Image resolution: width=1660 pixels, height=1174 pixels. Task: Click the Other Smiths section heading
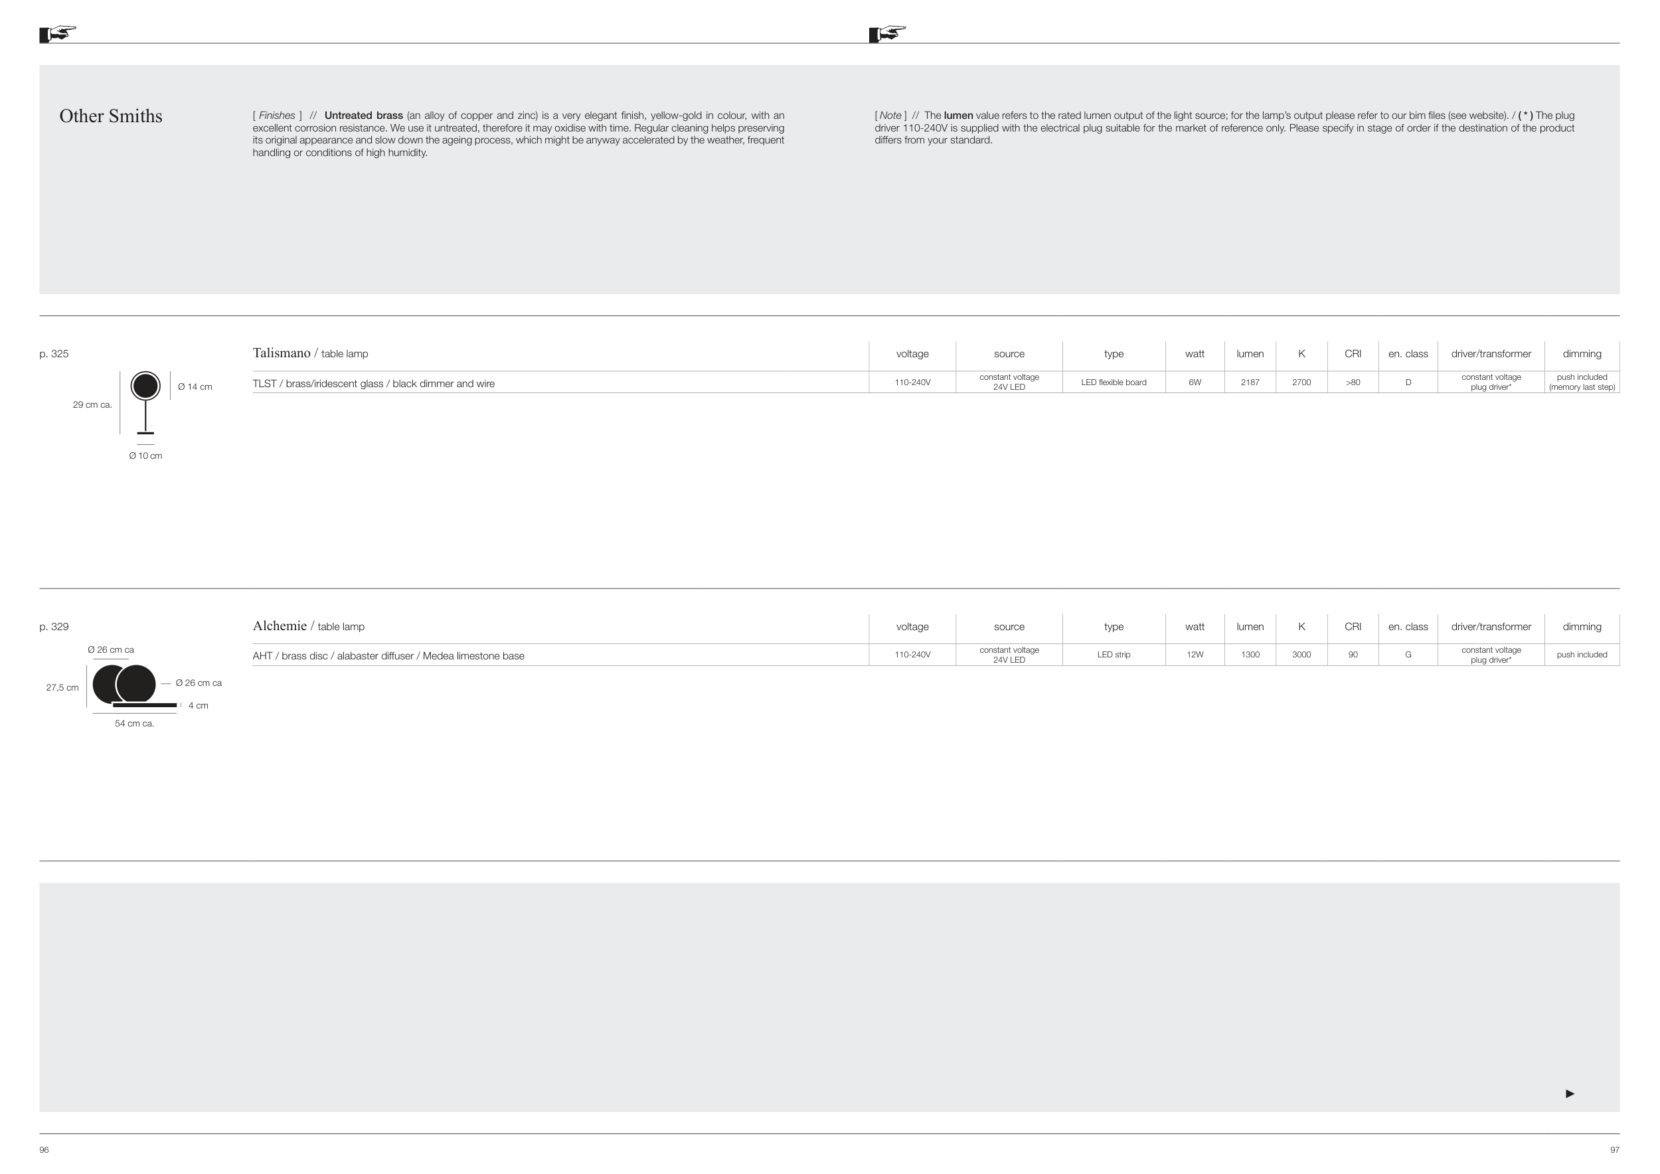click(111, 116)
